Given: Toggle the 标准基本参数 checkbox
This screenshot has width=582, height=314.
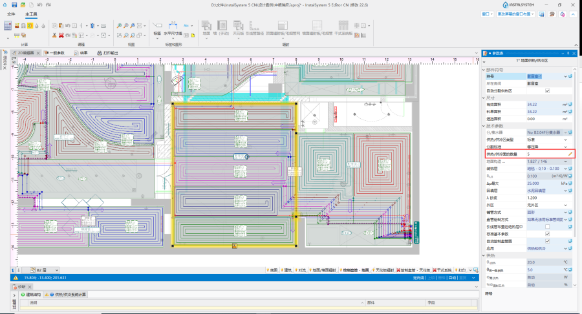Looking at the screenshot, I should point(548,233).
